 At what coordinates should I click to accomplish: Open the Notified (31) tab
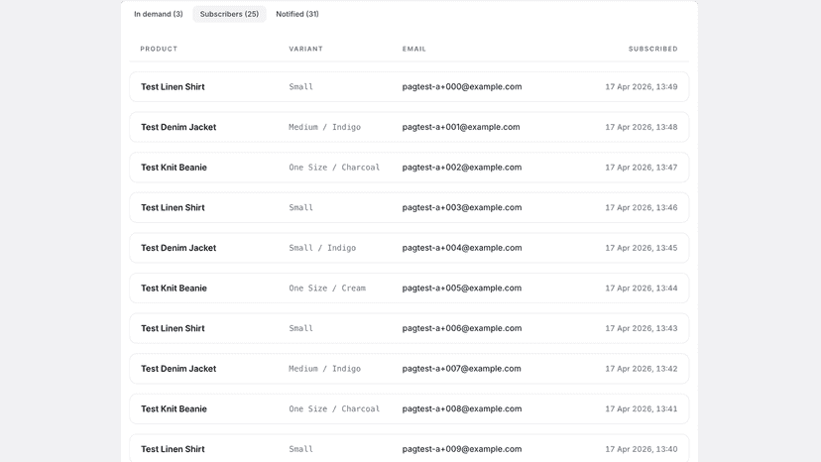pos(297,14)
